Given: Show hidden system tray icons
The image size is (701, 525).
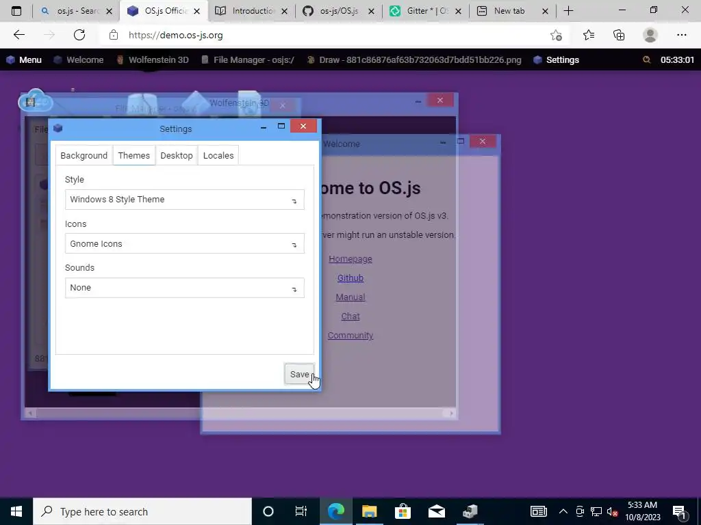Looking at the screenshot, I should [x=563, y=511].
